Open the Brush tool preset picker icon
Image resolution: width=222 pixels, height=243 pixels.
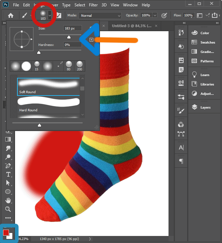pos(25,15)
